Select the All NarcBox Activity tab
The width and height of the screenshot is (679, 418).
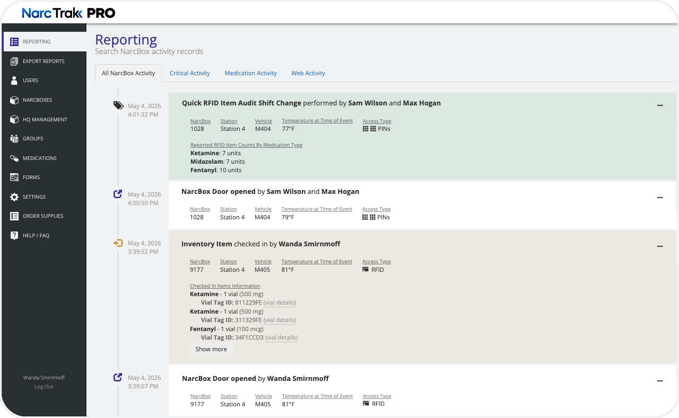coord(128,73)
